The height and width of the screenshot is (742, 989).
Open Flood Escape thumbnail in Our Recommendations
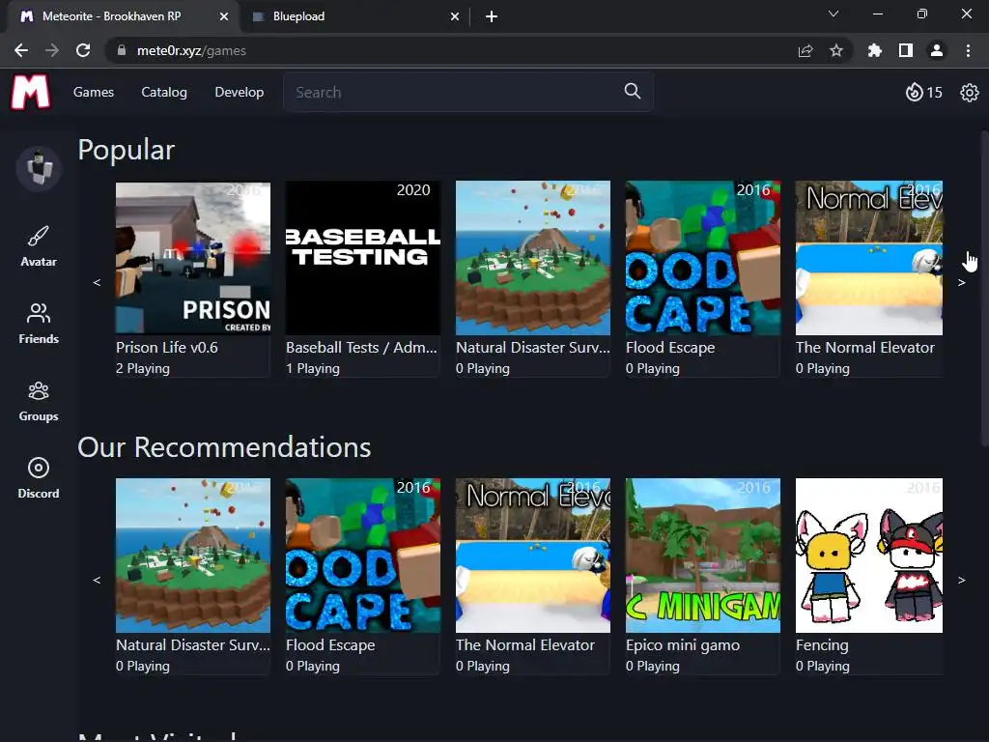coord(363,556)
